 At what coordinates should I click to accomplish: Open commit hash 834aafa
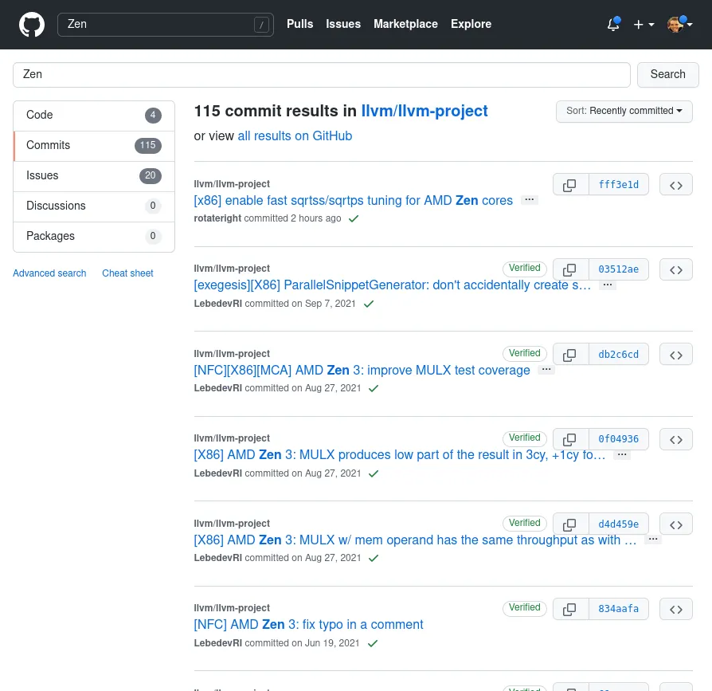[619, 609]
